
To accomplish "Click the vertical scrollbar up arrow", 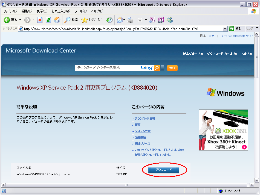I will click(257, 34).
